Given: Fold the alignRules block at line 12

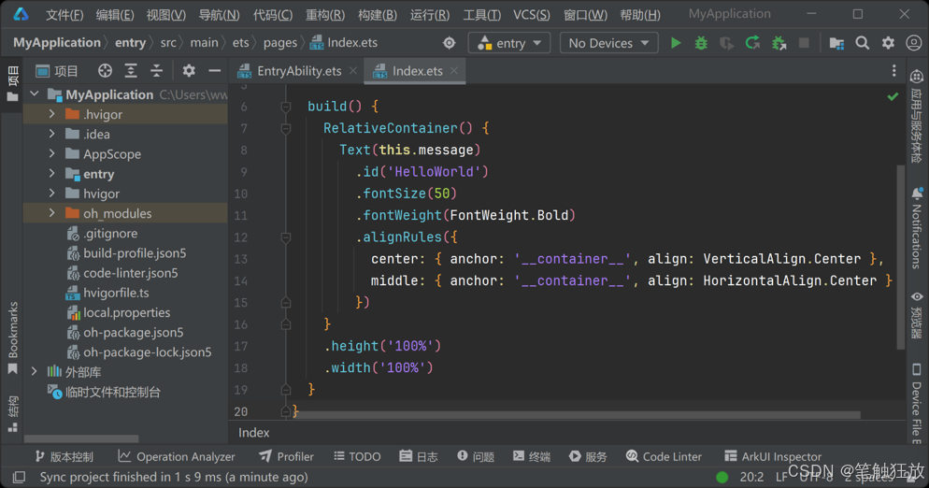Looking at the screenshot, I should (286, 237).
